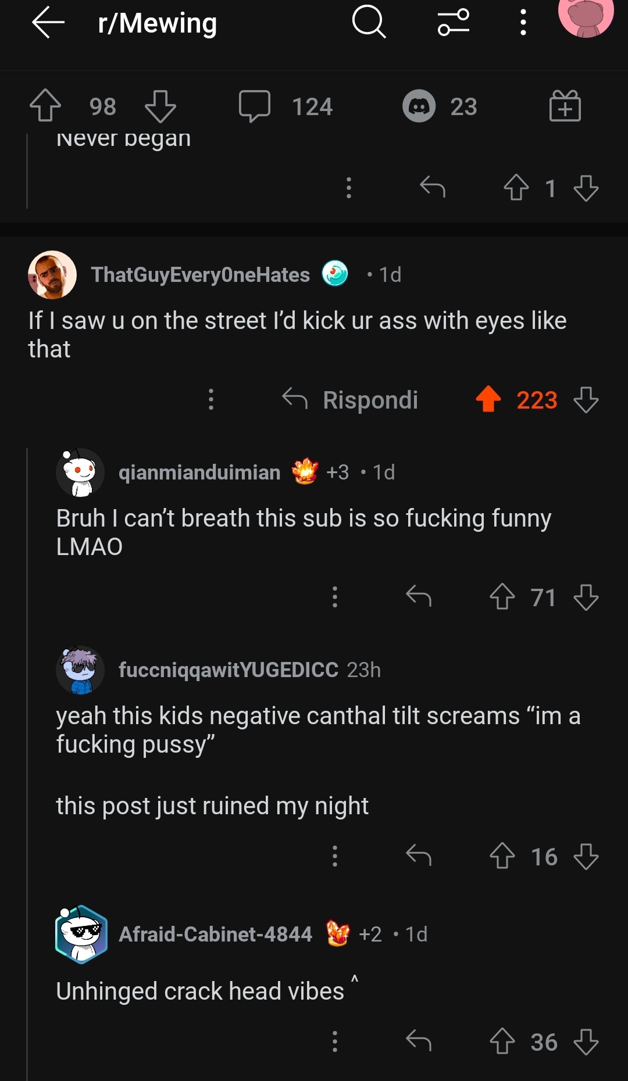Remove the orange upvote on ThatGuyEvery0neHates comment
Screen dimensions: 628x1081
coord(488,400)
